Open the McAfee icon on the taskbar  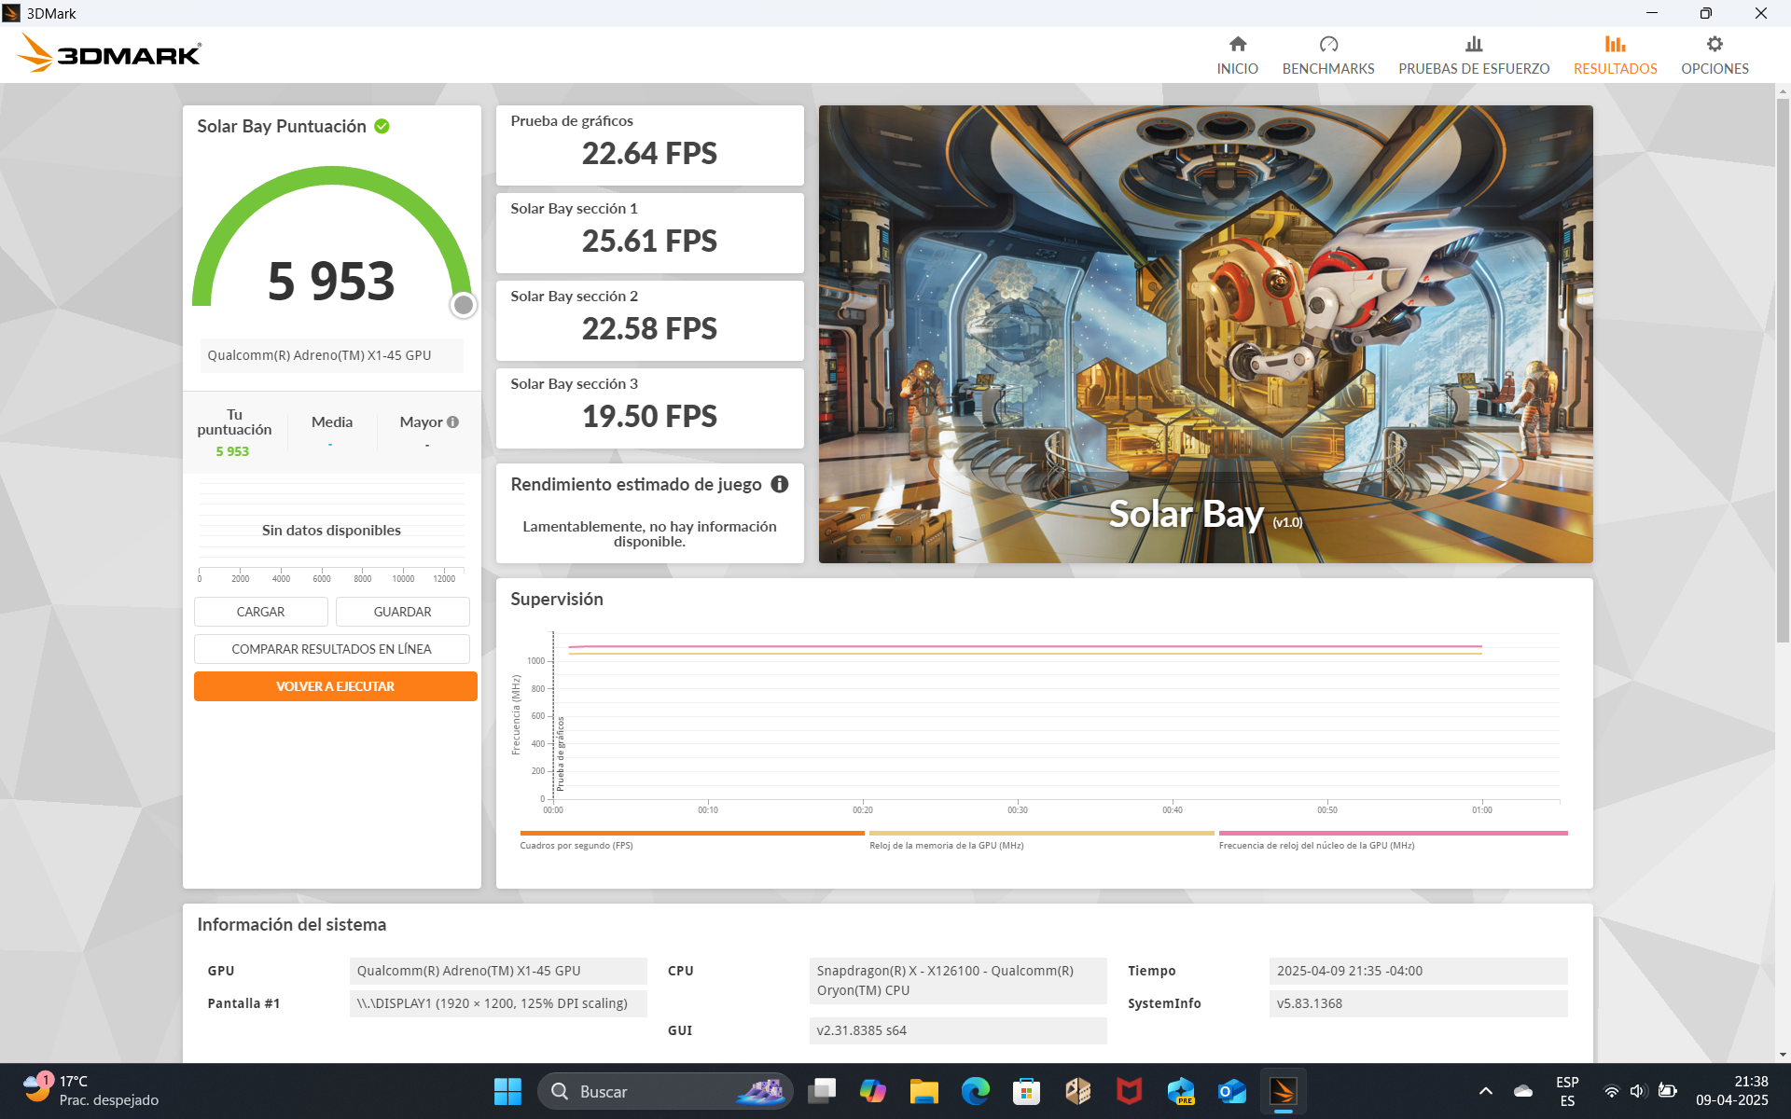tap(1130, 1091)
